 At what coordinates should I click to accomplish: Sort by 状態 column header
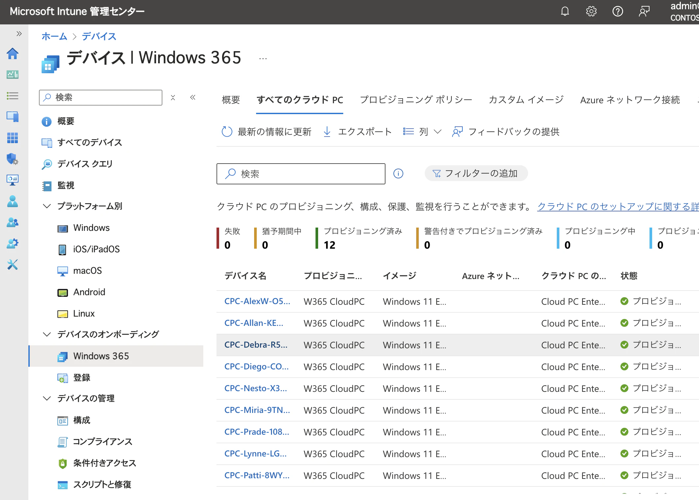[x=629, y=276]
